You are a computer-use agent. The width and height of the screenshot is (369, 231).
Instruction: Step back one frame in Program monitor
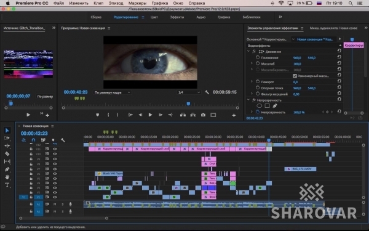point(140,115)
